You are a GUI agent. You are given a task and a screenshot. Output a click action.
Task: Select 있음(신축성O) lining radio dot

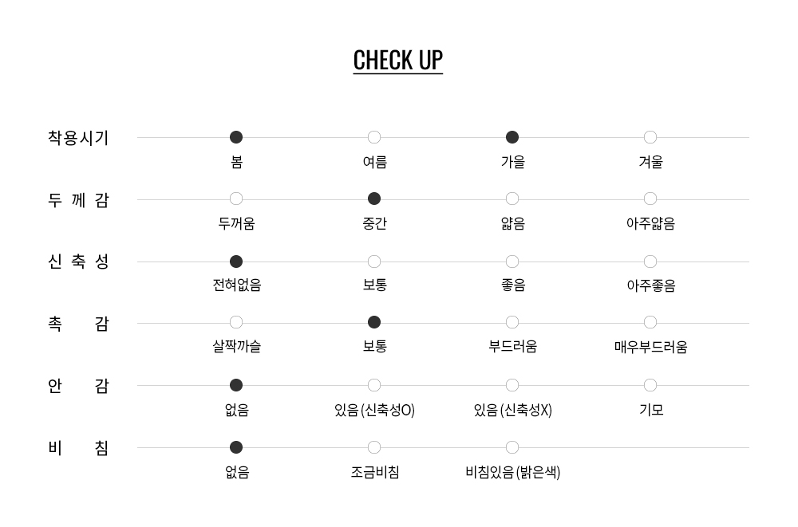tap(374, 385)
